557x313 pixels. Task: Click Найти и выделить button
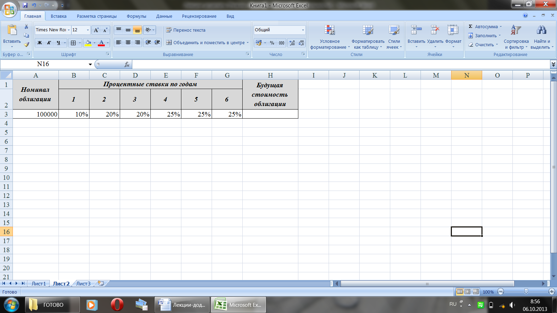click(542, 37)
